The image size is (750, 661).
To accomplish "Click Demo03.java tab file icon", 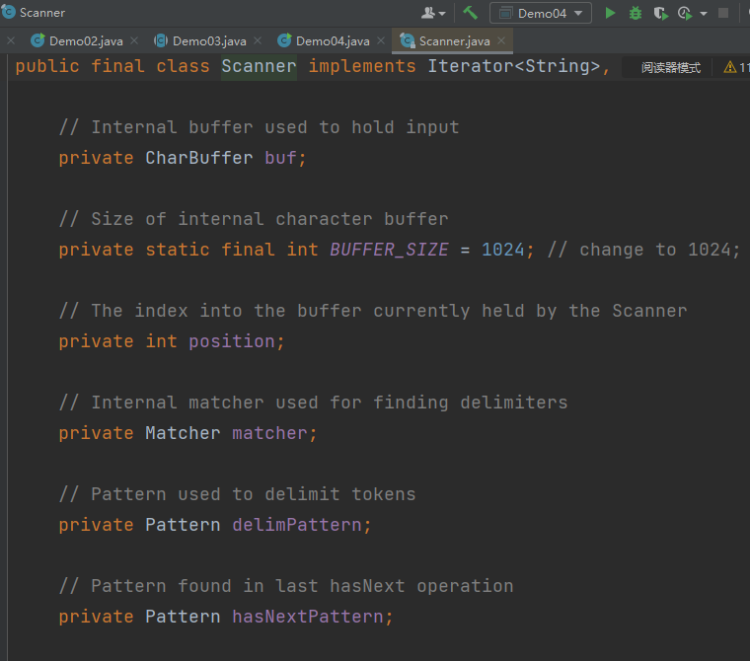I will pyautogui.click(x=161, y=40).
